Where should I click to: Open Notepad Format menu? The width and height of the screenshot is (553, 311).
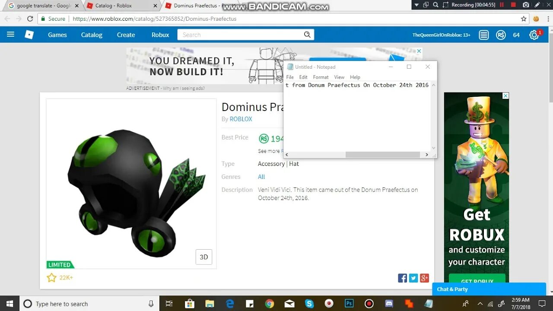321,77
